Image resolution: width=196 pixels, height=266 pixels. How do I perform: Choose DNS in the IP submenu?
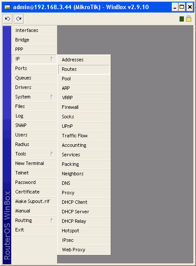[x=84, y=183]
